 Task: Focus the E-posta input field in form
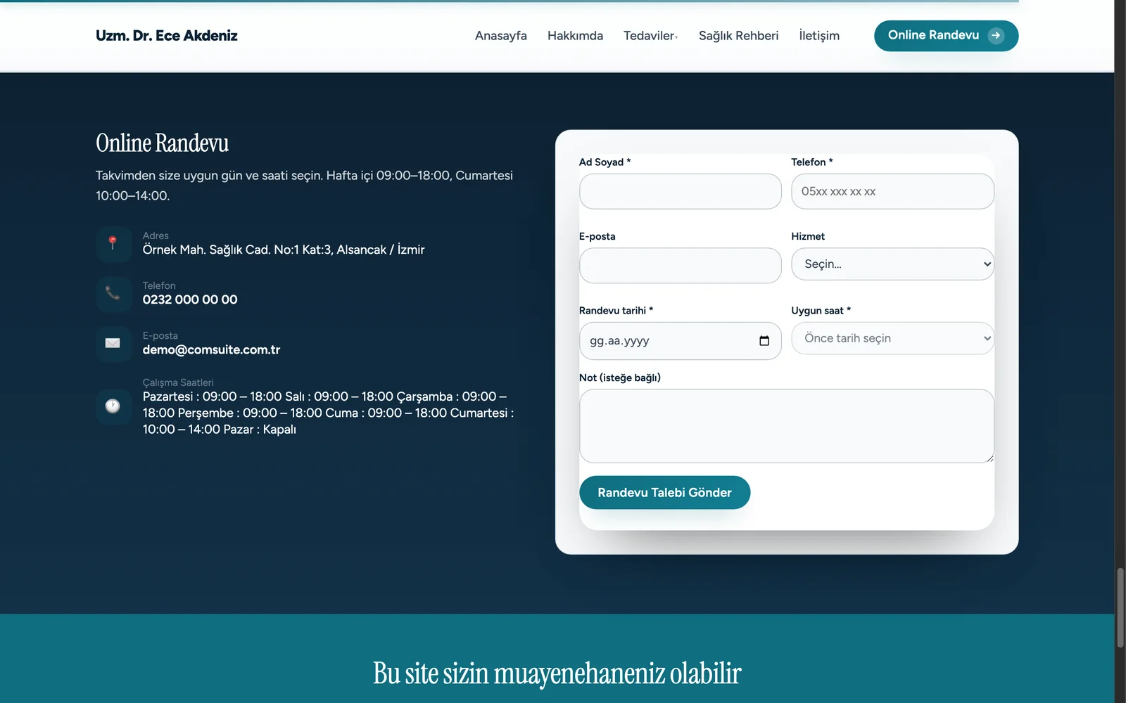point(680,266)
